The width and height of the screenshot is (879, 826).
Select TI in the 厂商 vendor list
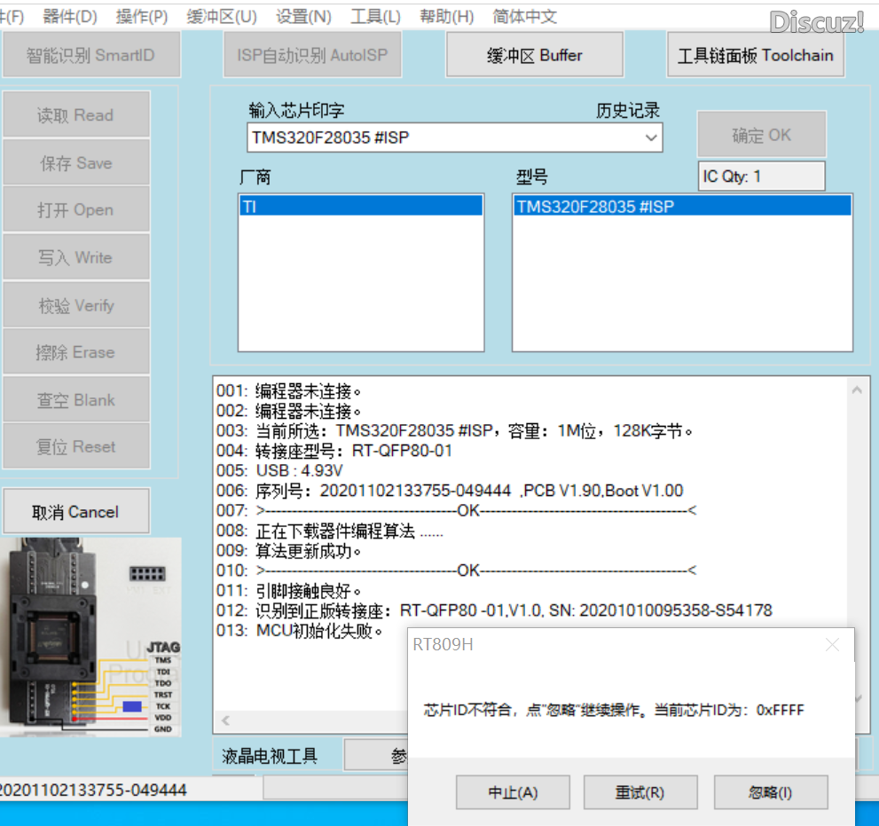[x=360, y=206]
